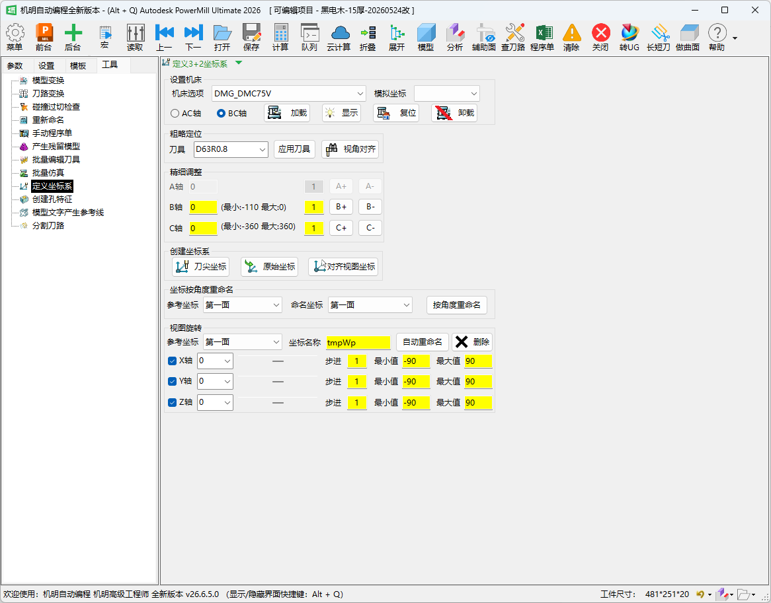Click the 读取 sliders icon

click(x=135, y=38)
